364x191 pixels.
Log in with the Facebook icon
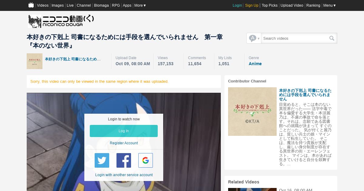(x=124, y=160)
